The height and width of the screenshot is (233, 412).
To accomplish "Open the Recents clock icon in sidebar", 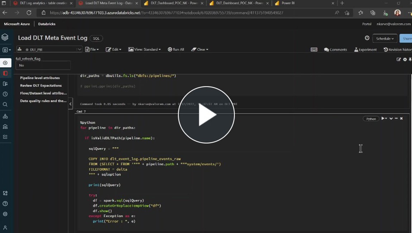I will pyautogui.click(x=5, y=94).
